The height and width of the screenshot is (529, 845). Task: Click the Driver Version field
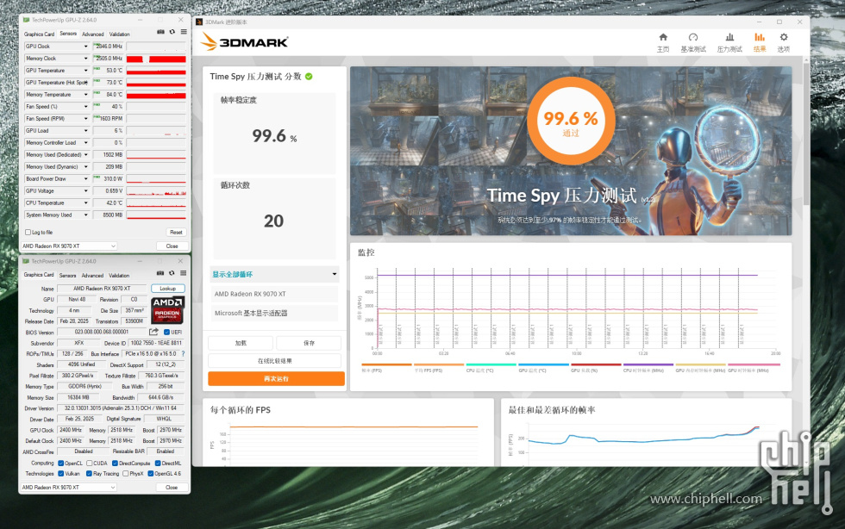[120, 408]
